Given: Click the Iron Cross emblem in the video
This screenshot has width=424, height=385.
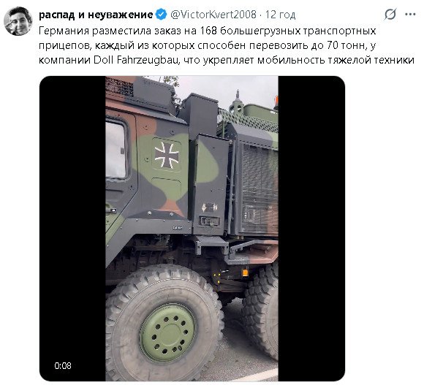Looking at the screenshot, I should 166,156.
